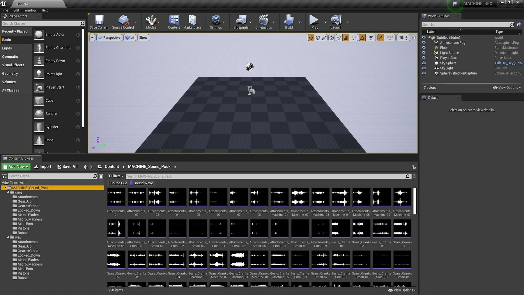Toggle visibility of Light Source actor
The image size is (524, 295).
[x=424, y=53]
